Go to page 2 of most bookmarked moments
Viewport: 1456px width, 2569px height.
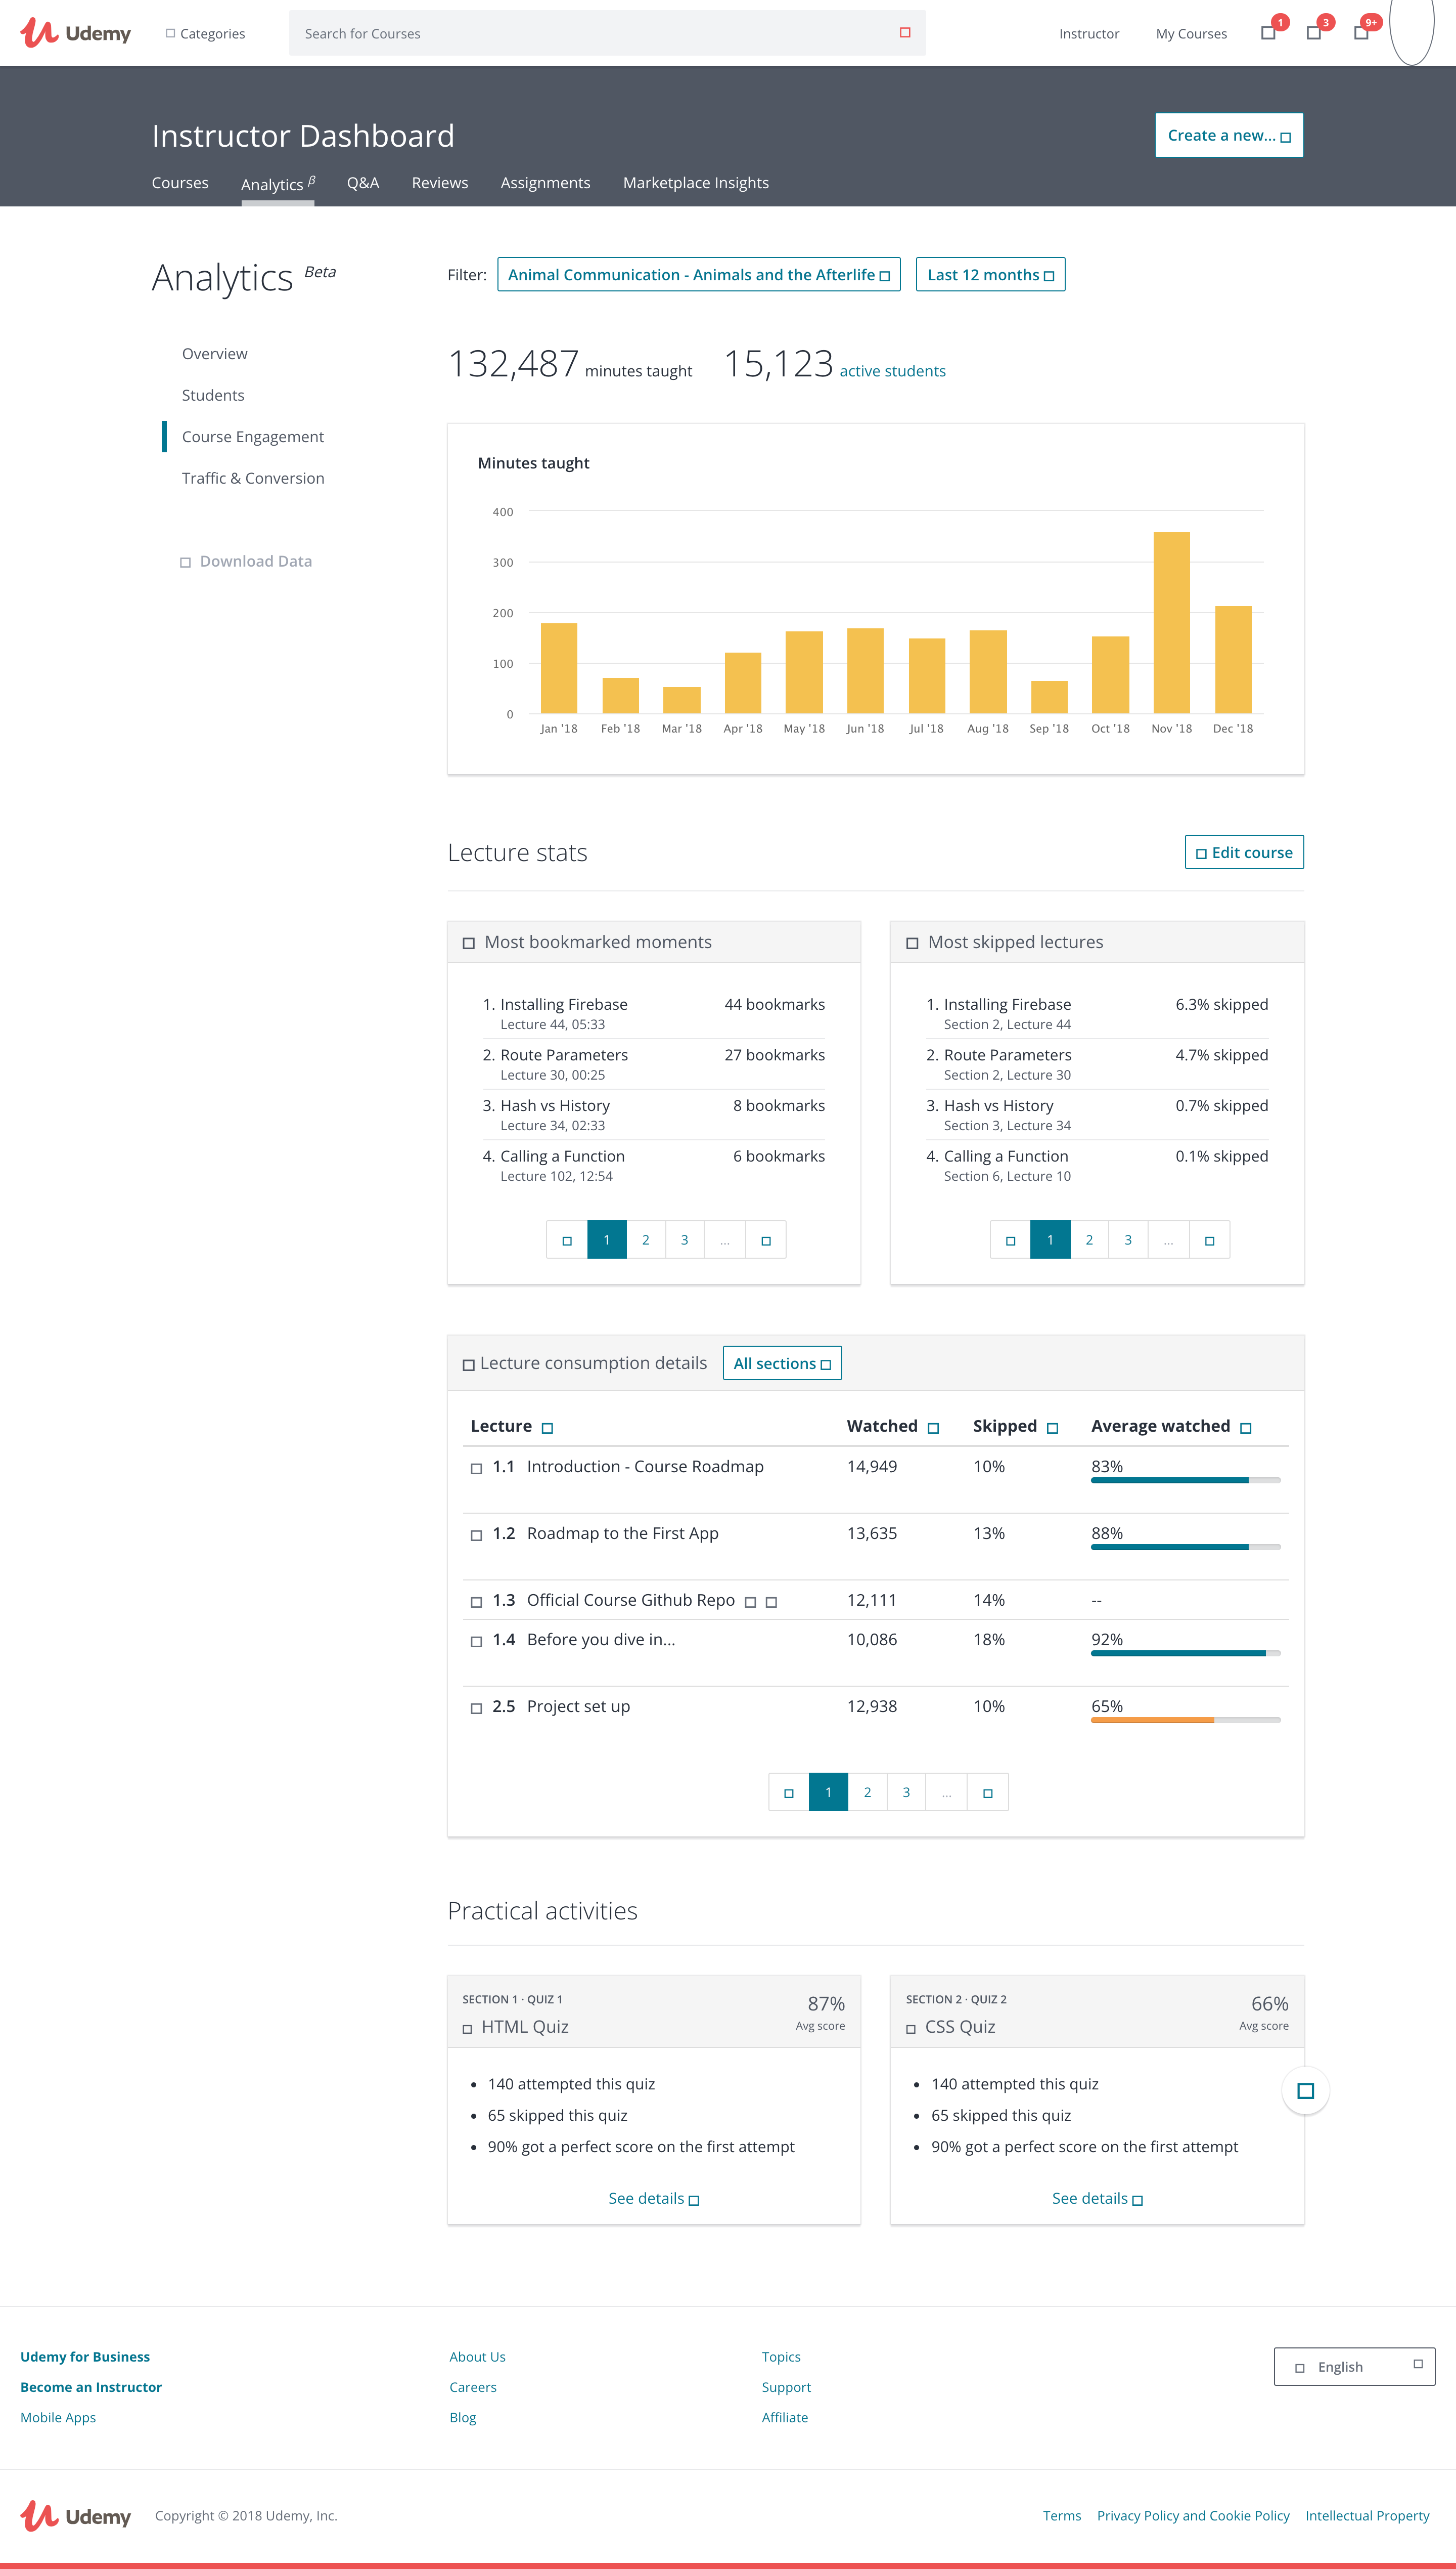pos(645,1239)
